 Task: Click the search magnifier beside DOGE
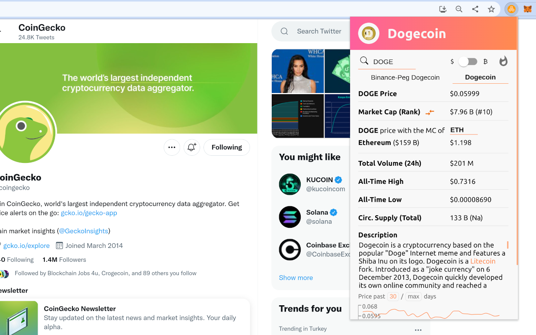364,61
